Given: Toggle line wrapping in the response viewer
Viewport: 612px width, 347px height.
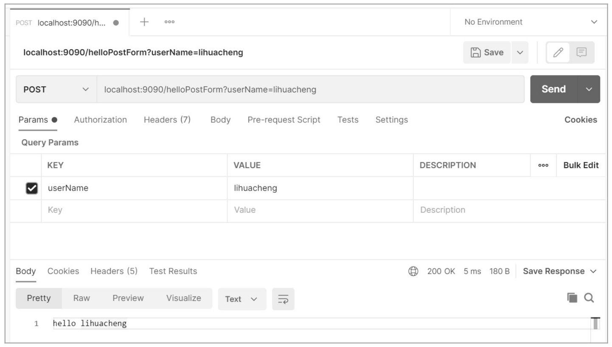Looking at the screenshot, I should (284, 298).
